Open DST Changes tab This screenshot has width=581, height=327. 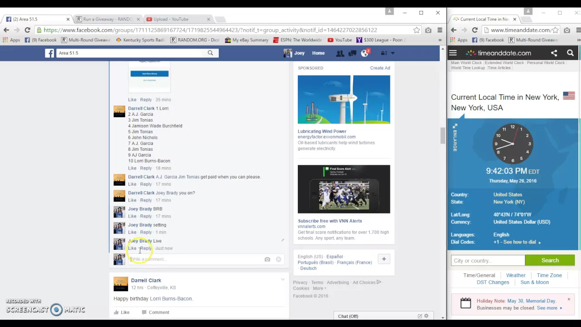493,282
